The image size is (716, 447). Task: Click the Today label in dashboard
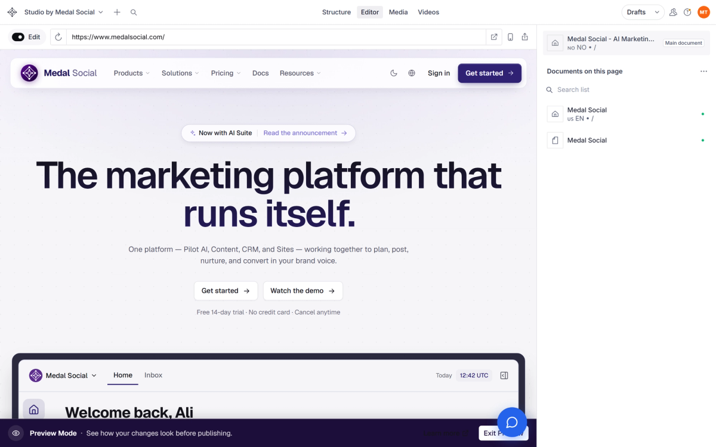pyautogui.click(x=444, y=375)
